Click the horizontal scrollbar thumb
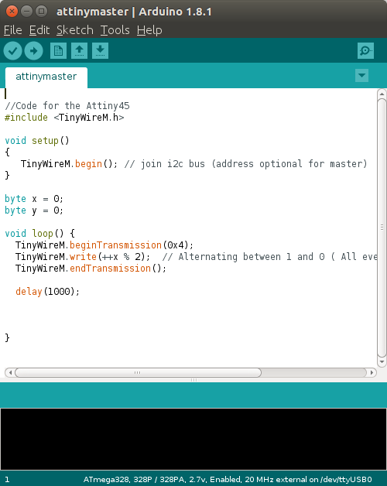The width and height of the screenshot is (387, 486). tap(138, 372)
